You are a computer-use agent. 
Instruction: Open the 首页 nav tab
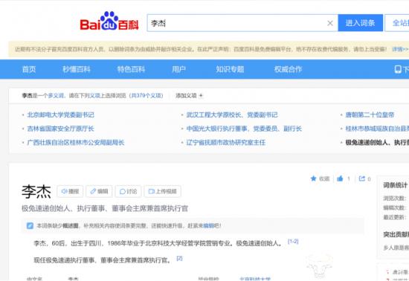[x=29, y=69]
